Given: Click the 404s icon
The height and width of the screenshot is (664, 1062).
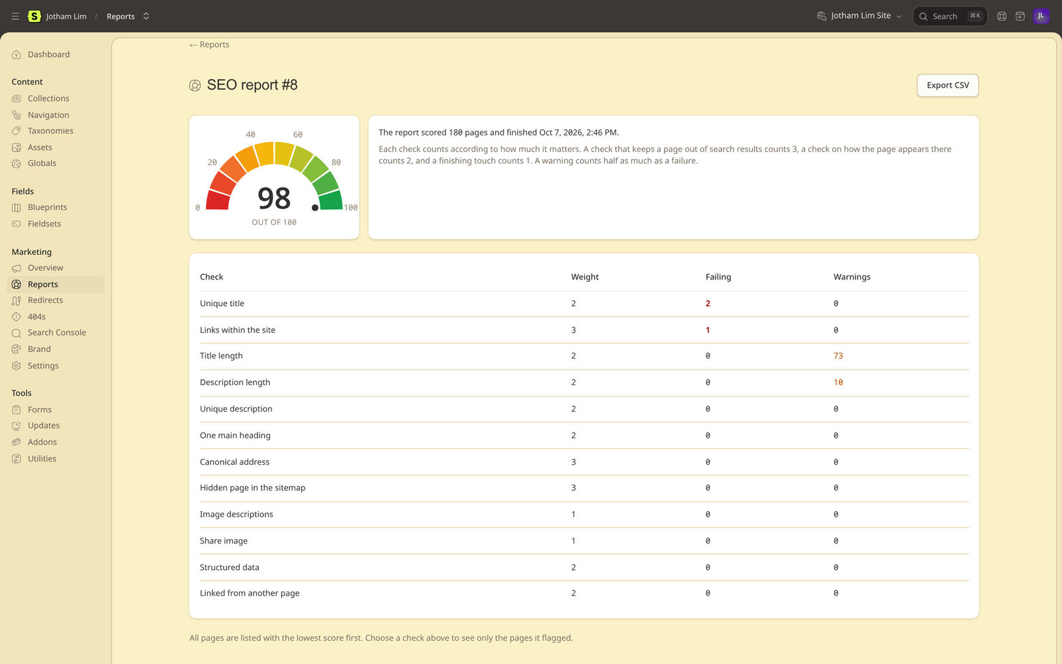Looking at the screenshot, I should [x=17, y=317].
